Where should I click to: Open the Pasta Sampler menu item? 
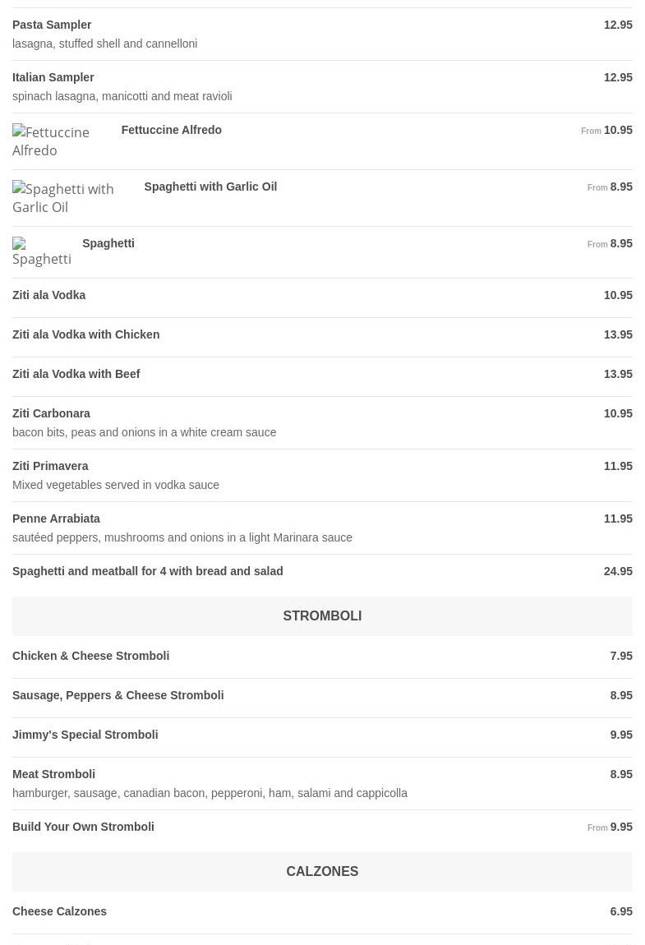tap(52, 25)
